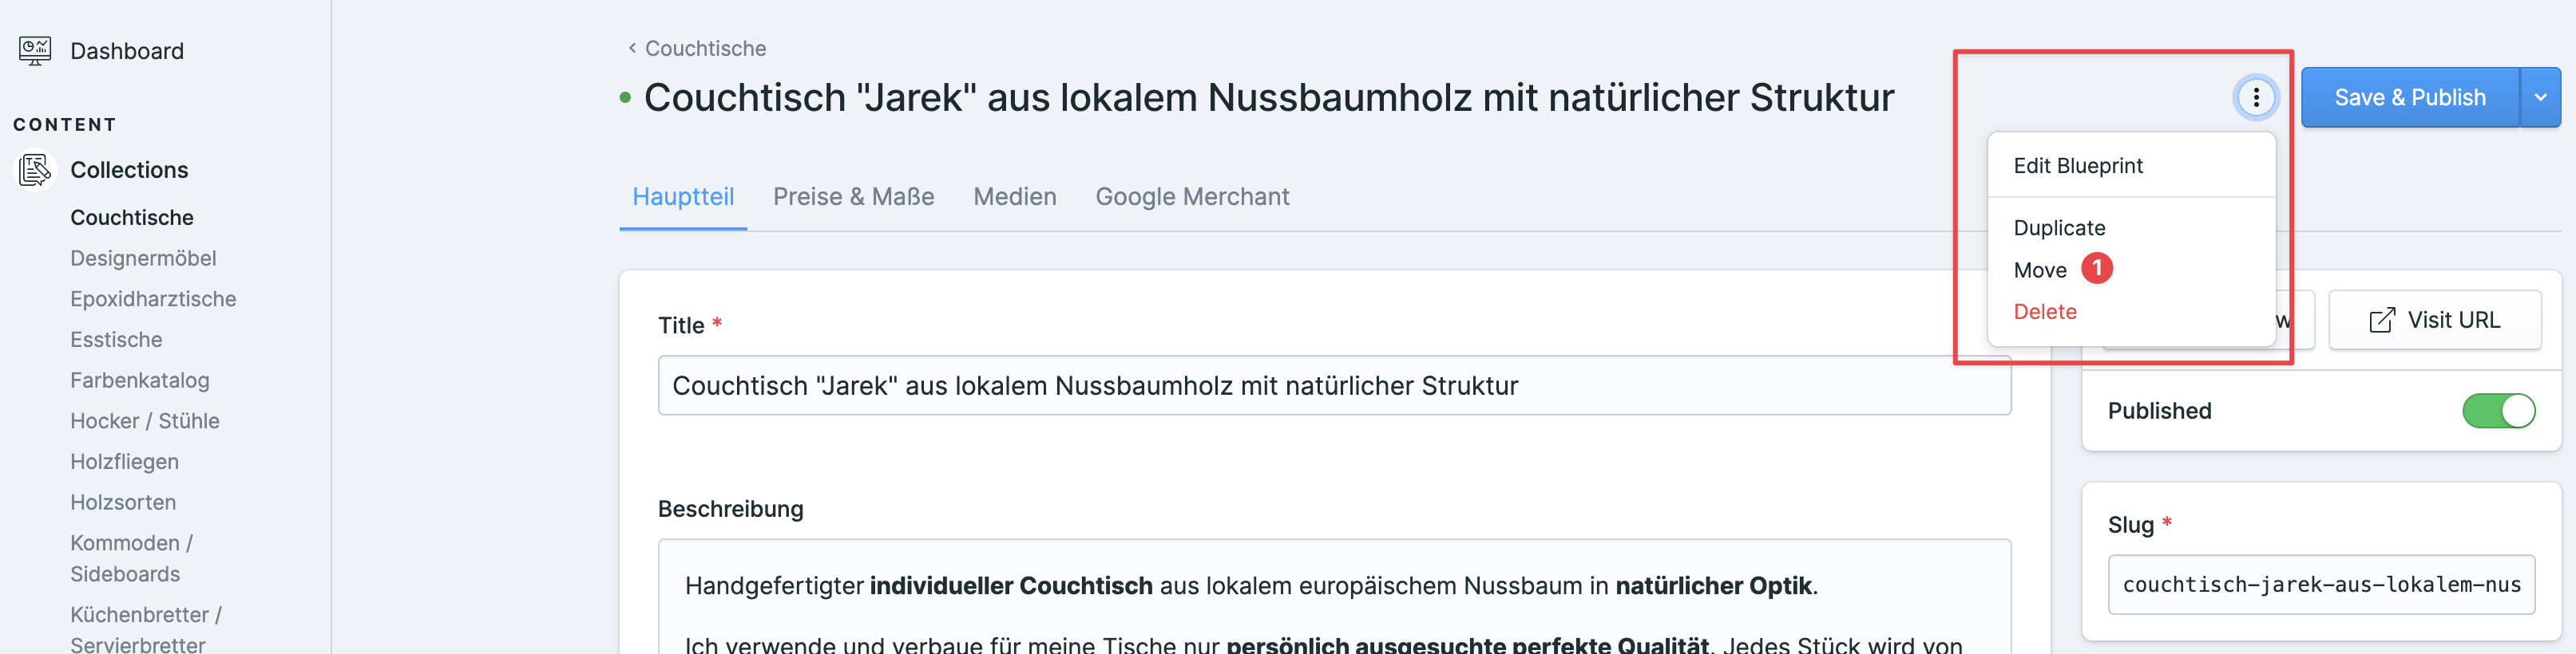Switch to the Preise & Maße tab
This screenshot has width=2576, height=654.
853,197
